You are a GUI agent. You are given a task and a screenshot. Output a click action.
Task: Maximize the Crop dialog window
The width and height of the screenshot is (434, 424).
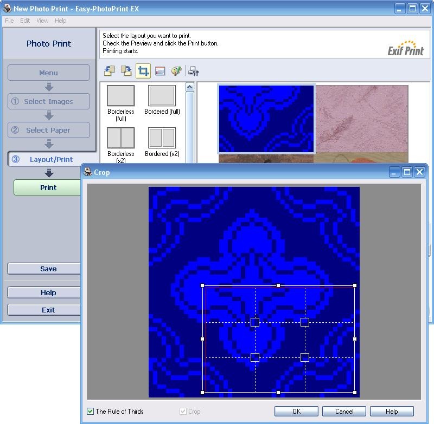pos(407,172)
